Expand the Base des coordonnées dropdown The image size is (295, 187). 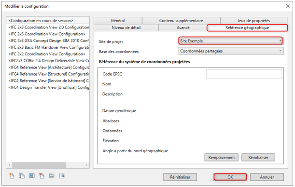(231, 51)
